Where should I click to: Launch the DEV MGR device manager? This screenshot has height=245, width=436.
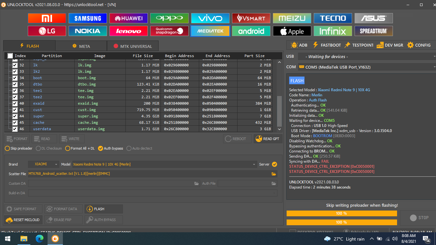[x=390, y=45]
